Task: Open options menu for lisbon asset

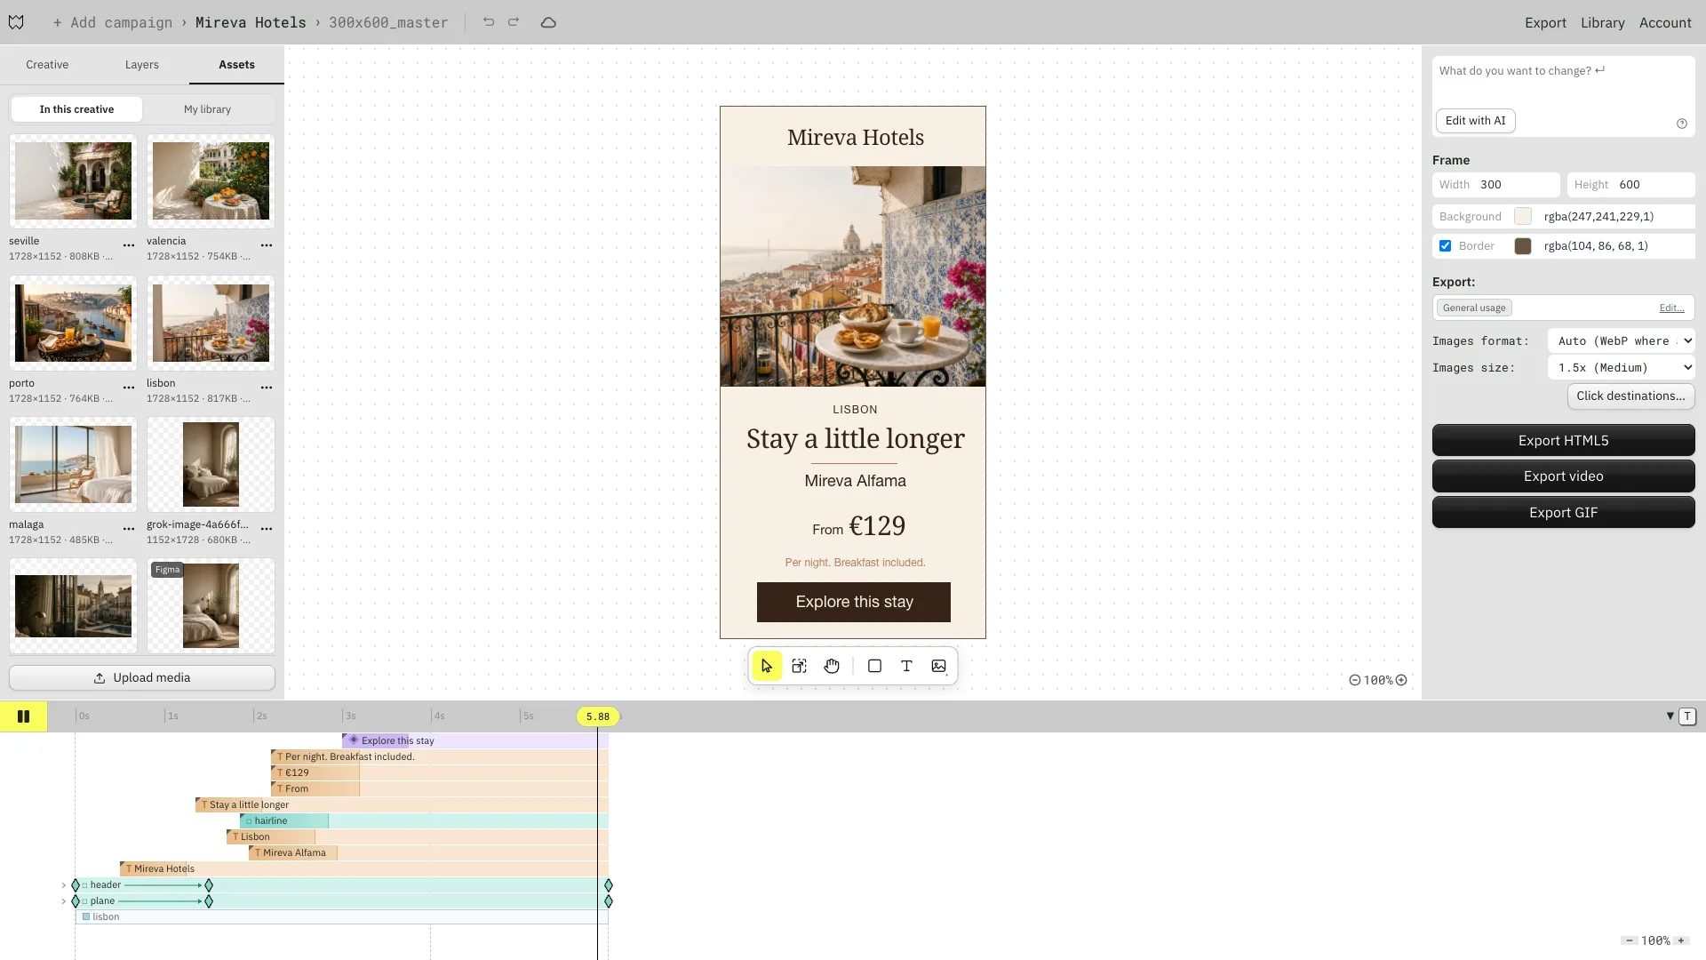Action: [x=267, y=388]
